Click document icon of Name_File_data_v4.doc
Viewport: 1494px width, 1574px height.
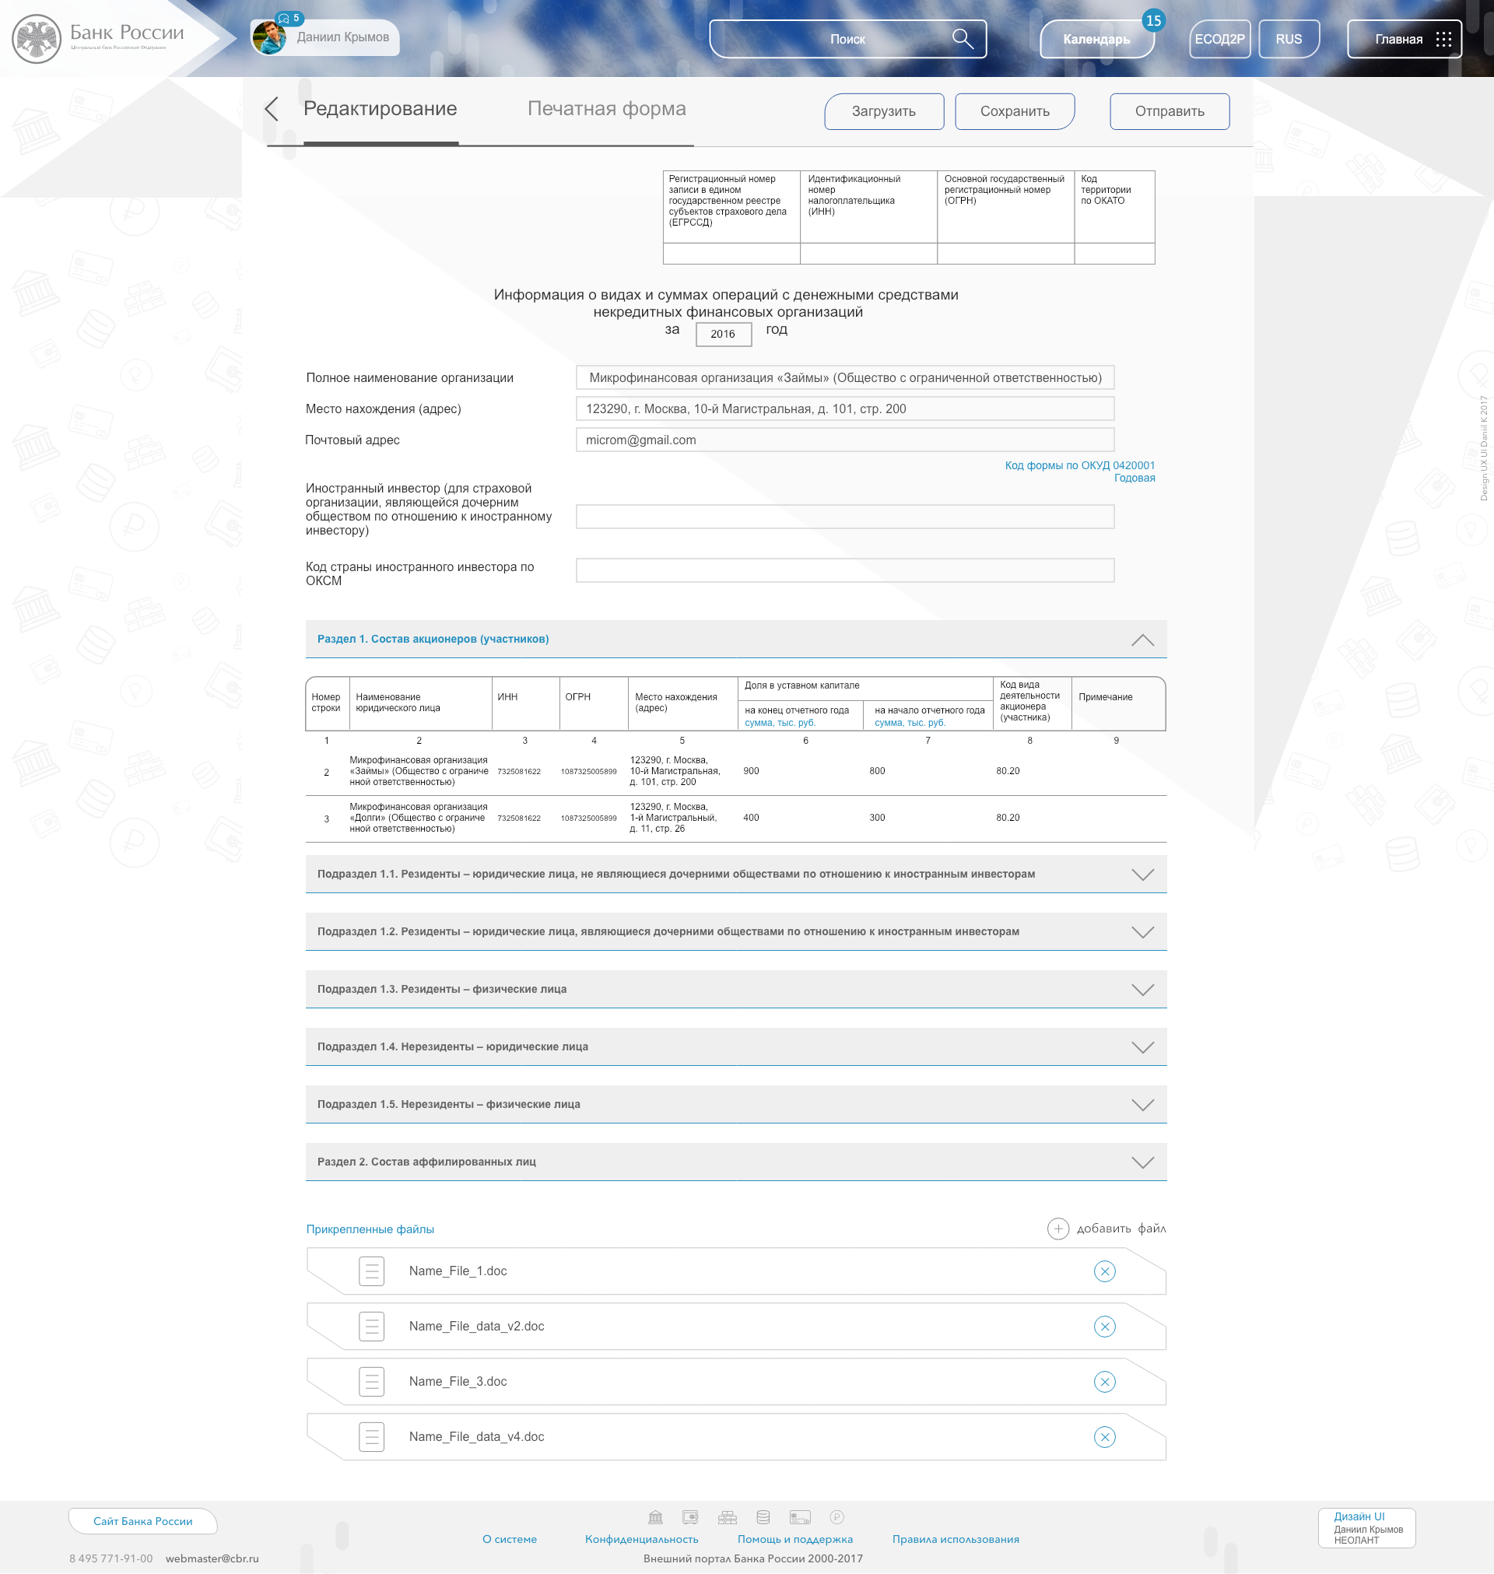coord(372,1437)
